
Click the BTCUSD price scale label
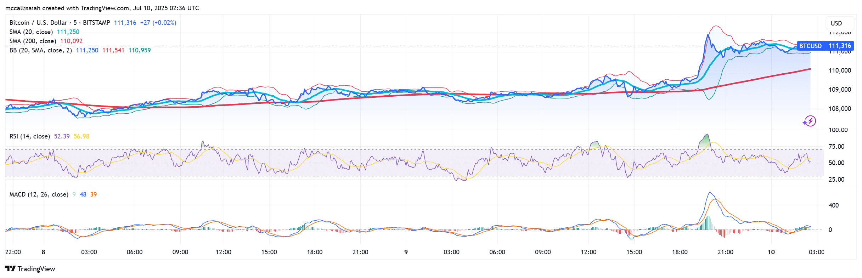810,46
